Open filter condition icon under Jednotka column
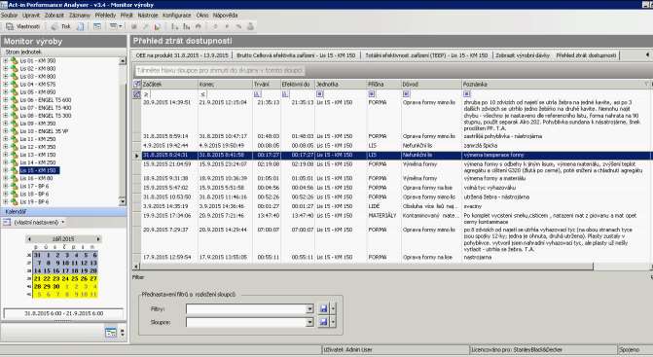The image size is (653, 357). [x=320, y=94]
